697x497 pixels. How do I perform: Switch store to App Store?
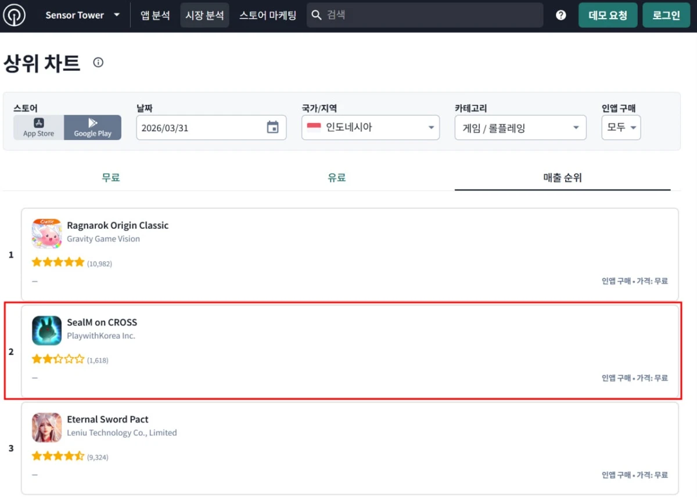tap(38, 127)
